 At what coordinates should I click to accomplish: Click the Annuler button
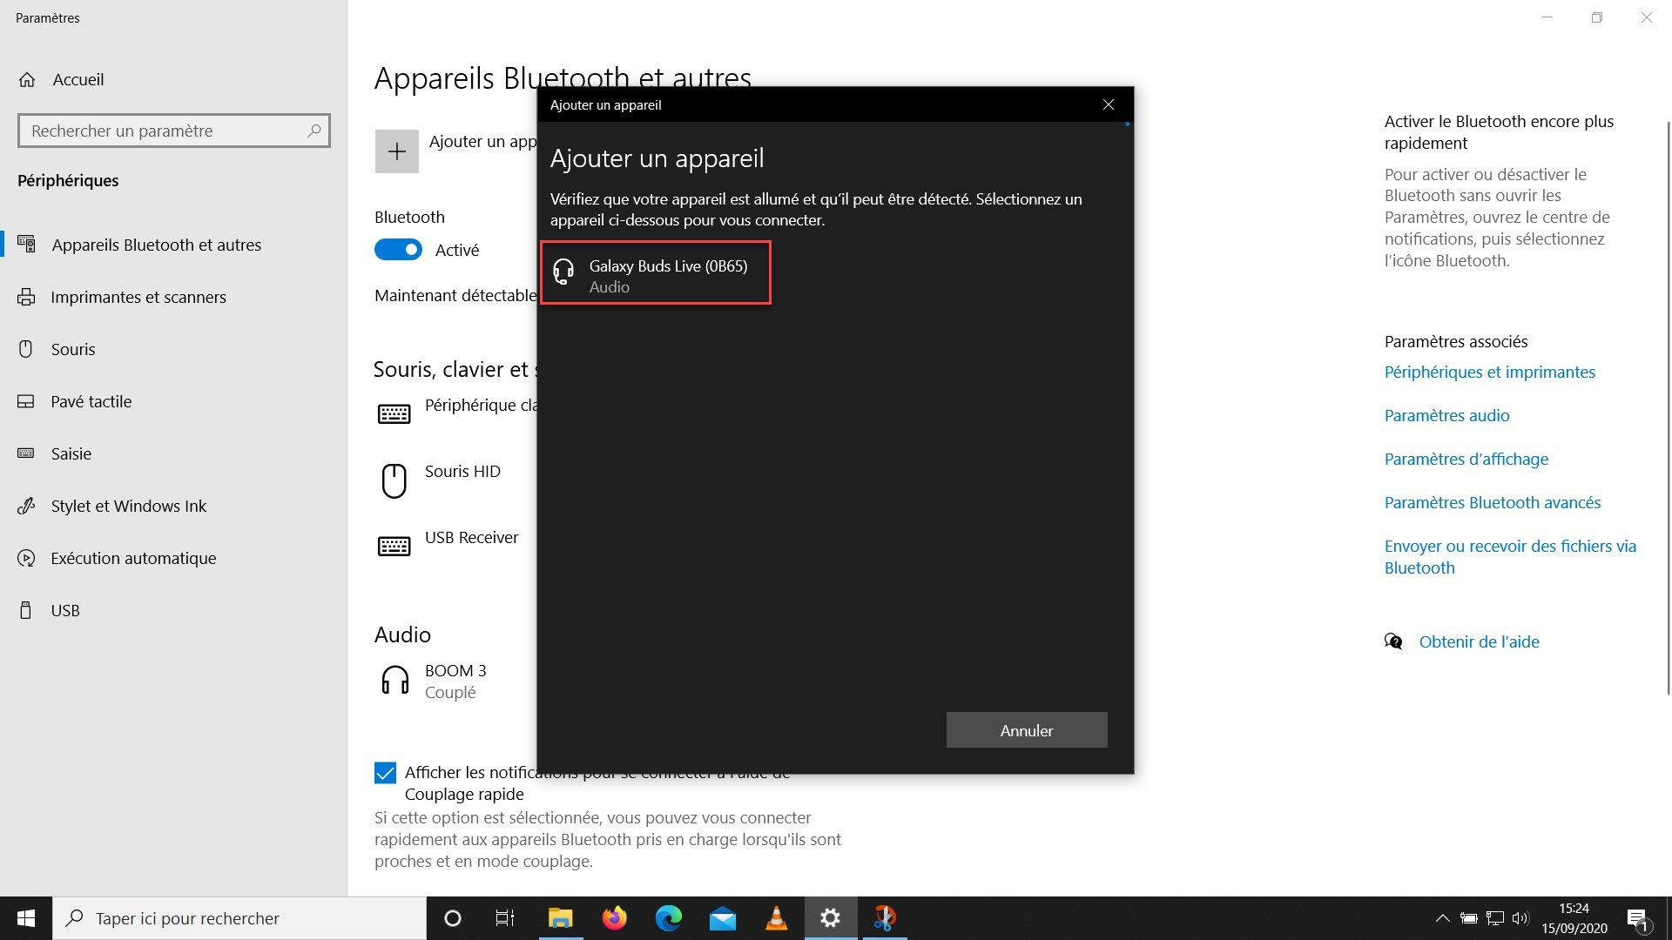[1026, 730]
